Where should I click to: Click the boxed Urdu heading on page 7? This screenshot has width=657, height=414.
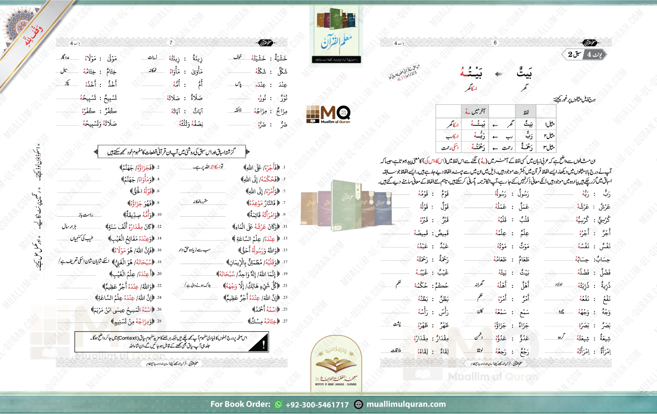(171, 152)
